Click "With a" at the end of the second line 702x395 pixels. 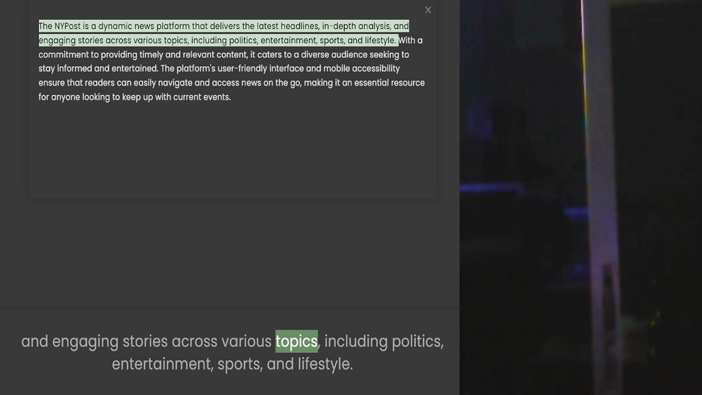point(410,41)
